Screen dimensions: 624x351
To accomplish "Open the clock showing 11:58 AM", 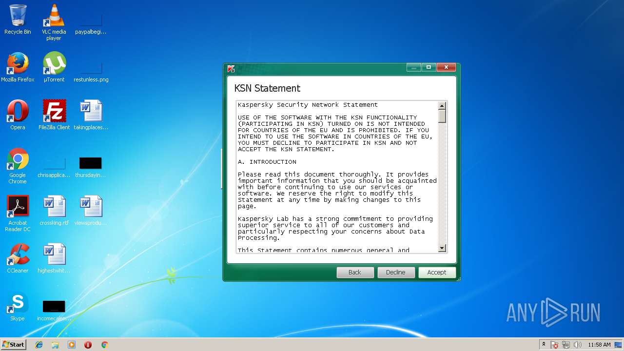I will (x=599, y=345).
